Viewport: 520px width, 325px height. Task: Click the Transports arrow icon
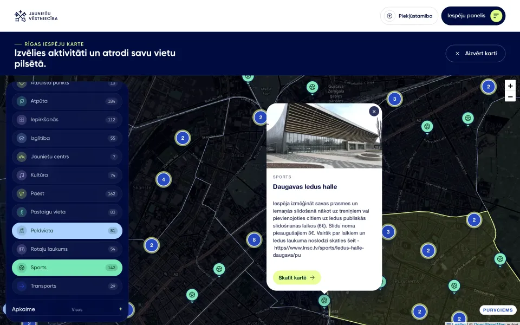(x=22, y=286)
